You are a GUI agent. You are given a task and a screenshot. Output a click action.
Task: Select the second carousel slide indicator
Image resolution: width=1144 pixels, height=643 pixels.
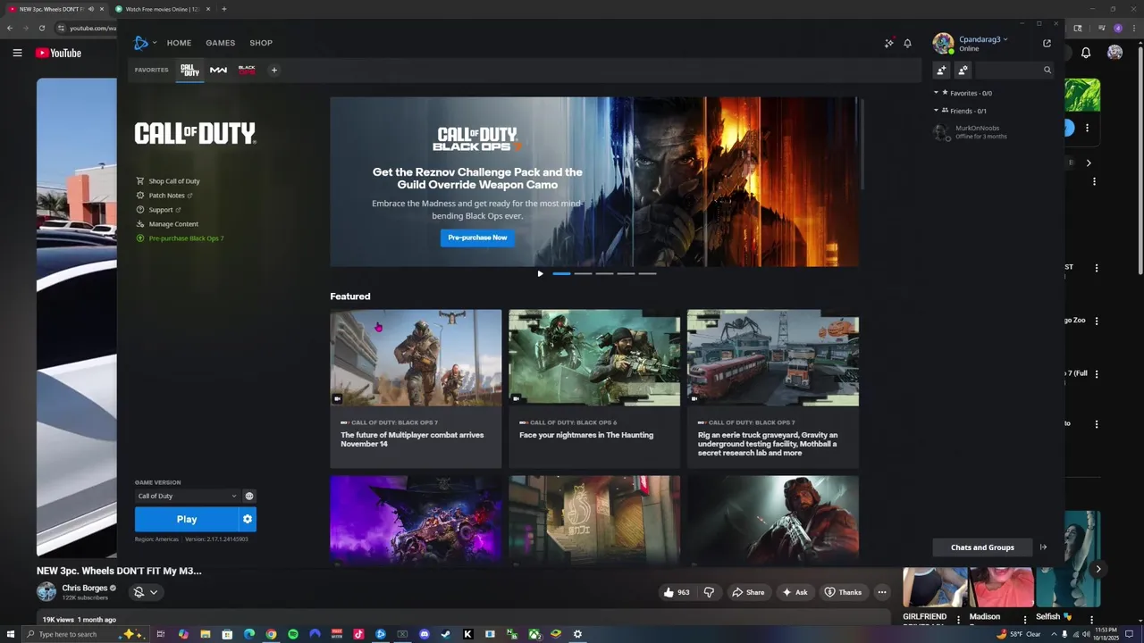(583, 274)
